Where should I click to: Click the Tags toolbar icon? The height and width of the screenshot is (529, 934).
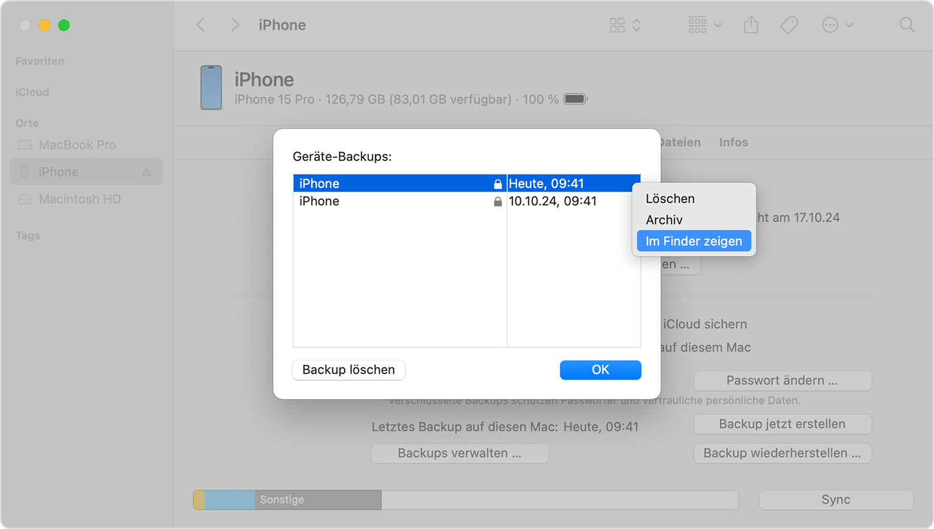tap(789, 25)
